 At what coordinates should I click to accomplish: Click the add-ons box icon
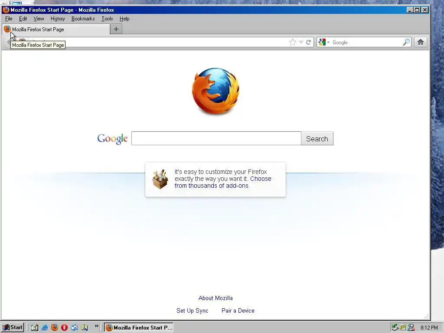click(x=160, y=179)
